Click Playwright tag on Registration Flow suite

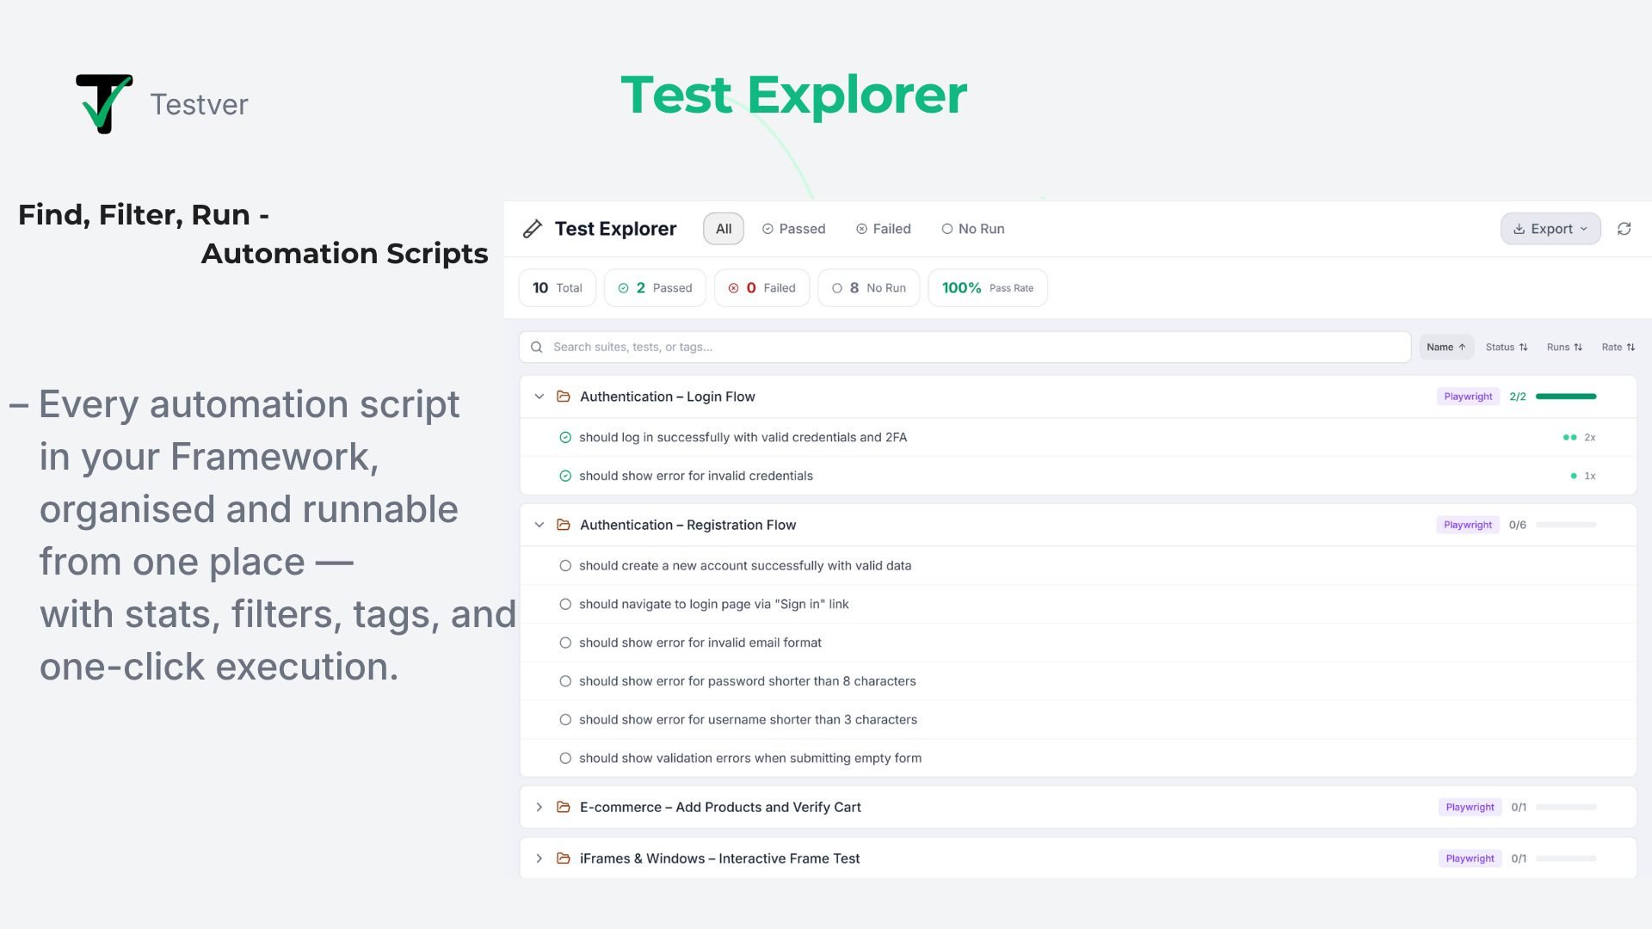1468,525
